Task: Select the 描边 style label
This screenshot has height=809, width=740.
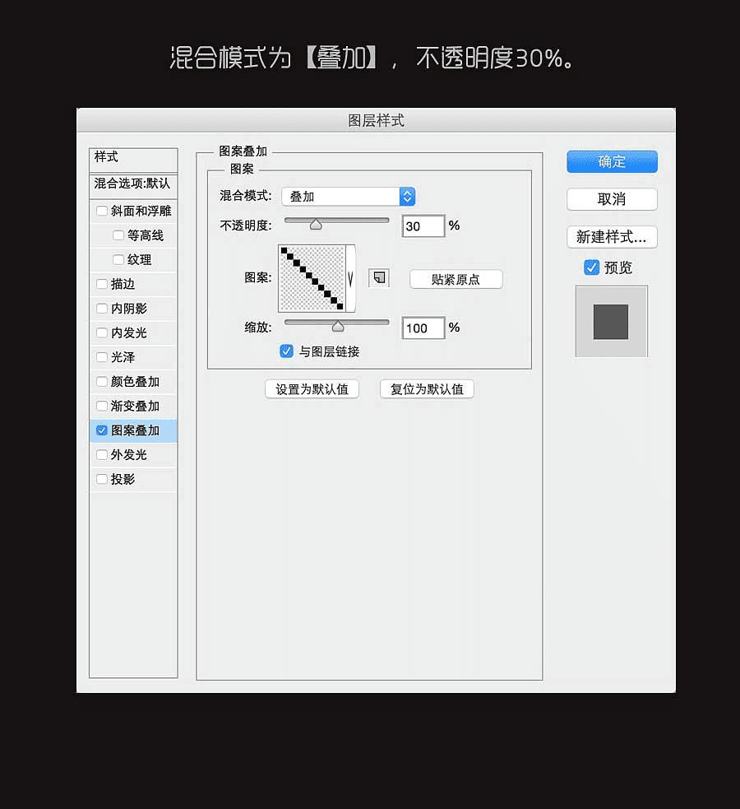Action: (123, 284)
